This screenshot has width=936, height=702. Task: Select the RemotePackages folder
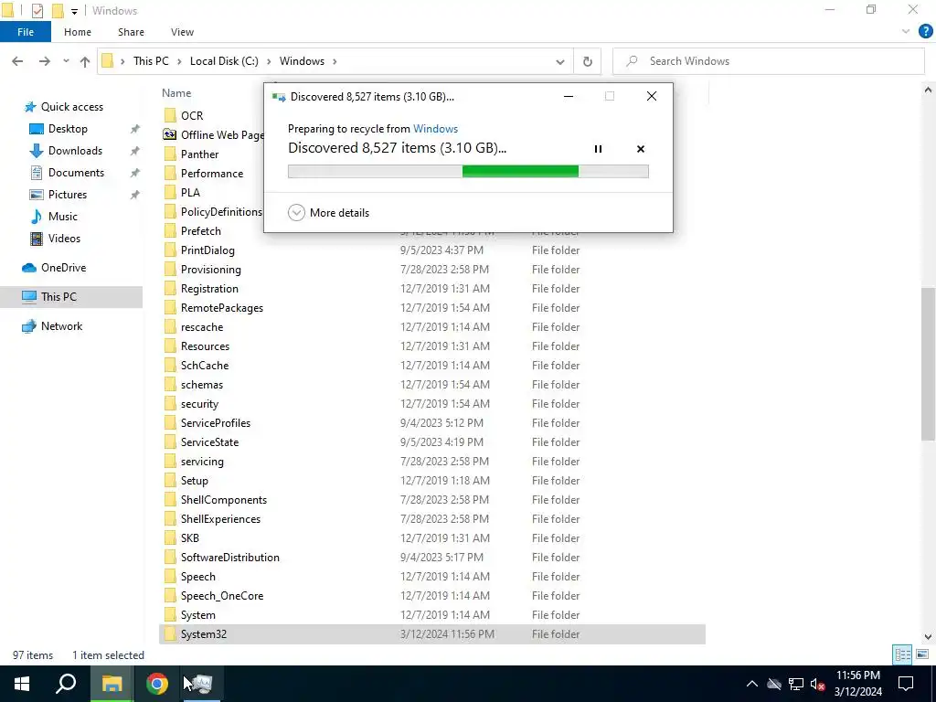[221, 308]
